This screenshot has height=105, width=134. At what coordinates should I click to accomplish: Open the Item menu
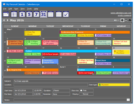pyautogui.click(x=16, y=9)
